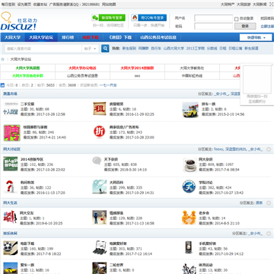Click the red question mark forum icon
The height and width of the screenshot is (274, 274).
pyautogui.click(x=11, y=186)
